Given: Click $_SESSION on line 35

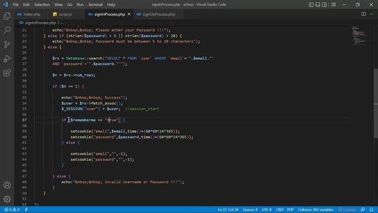Looking at the screenshot, I should (71, 109).
